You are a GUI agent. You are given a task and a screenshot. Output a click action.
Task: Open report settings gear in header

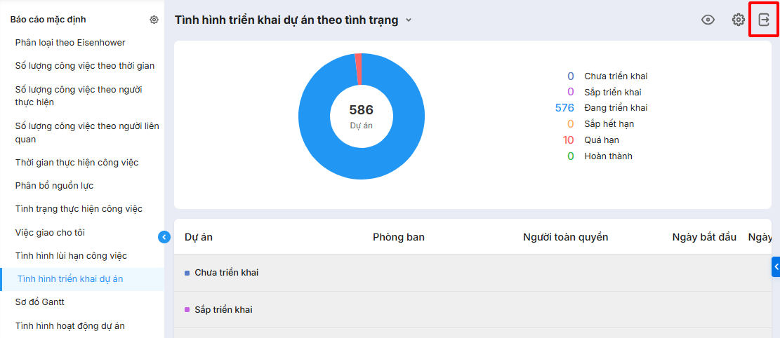coord(738,20)
